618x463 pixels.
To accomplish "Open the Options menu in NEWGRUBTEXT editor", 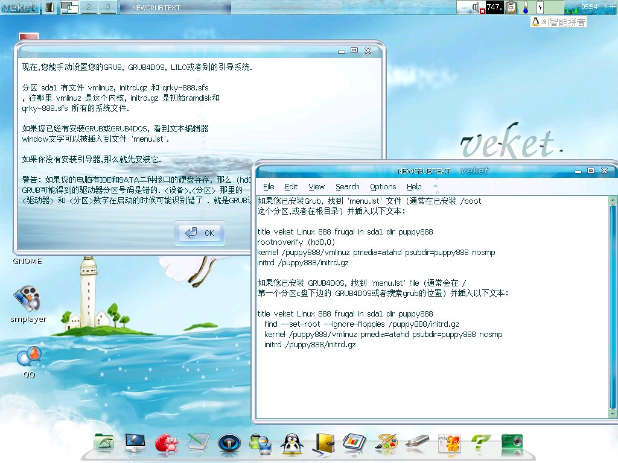I will pyautogui.click(x=383, y=187).
